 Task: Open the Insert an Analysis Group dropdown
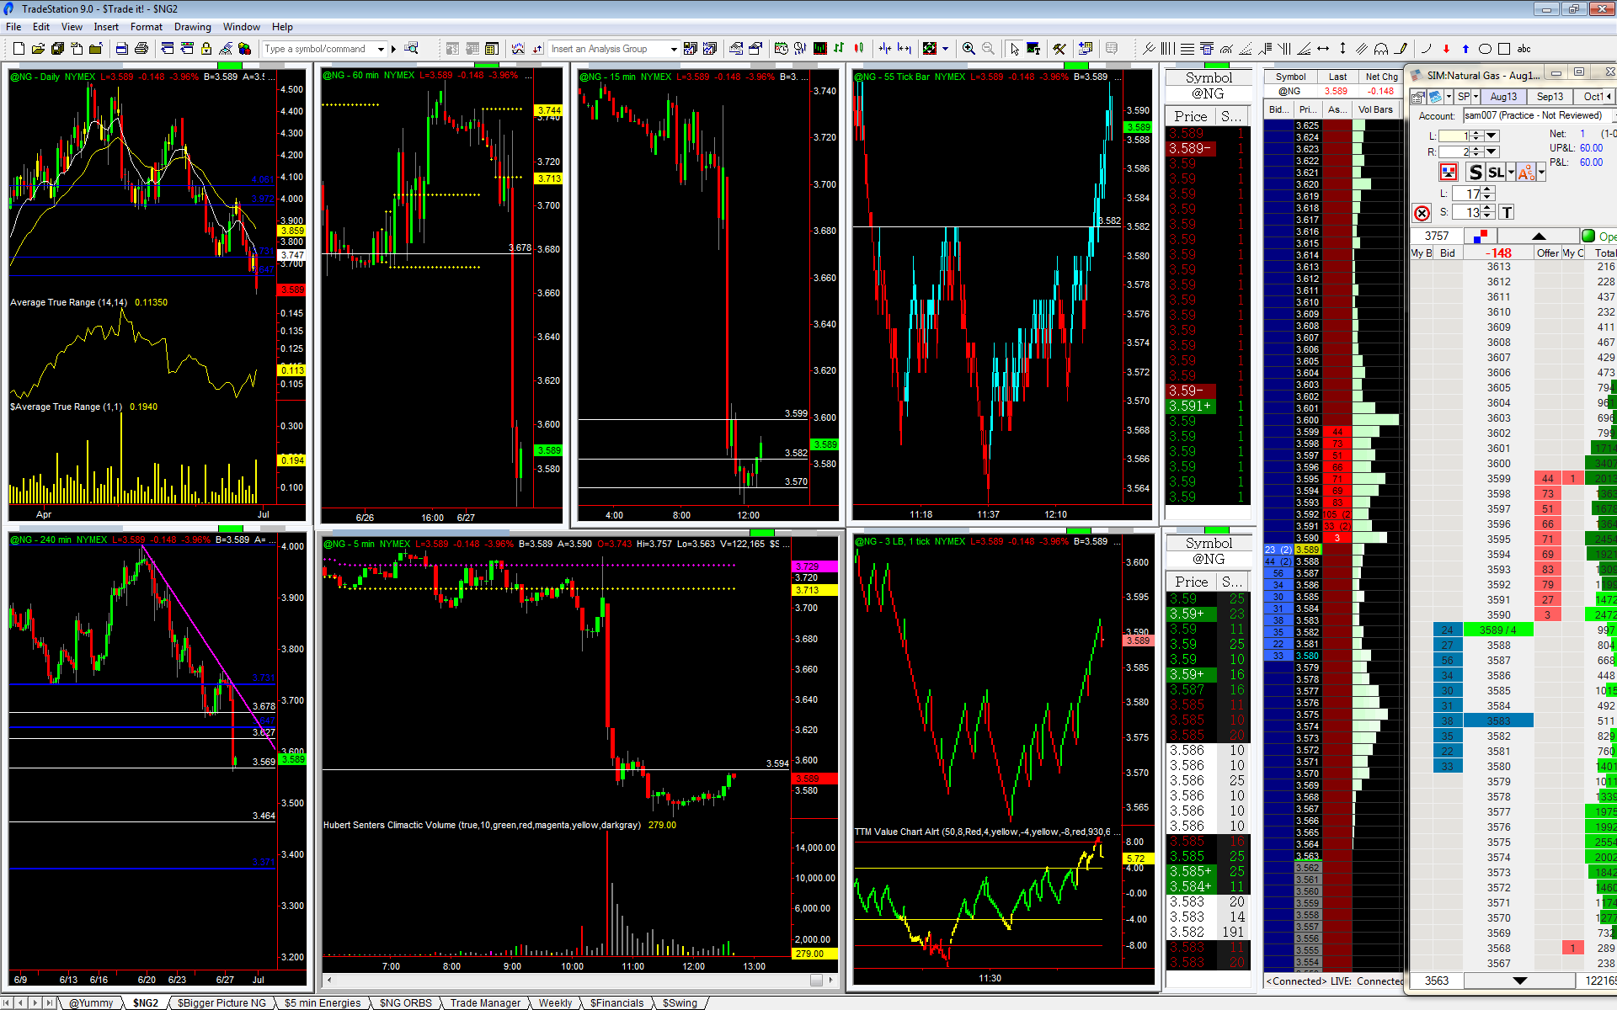click(674, 49)
